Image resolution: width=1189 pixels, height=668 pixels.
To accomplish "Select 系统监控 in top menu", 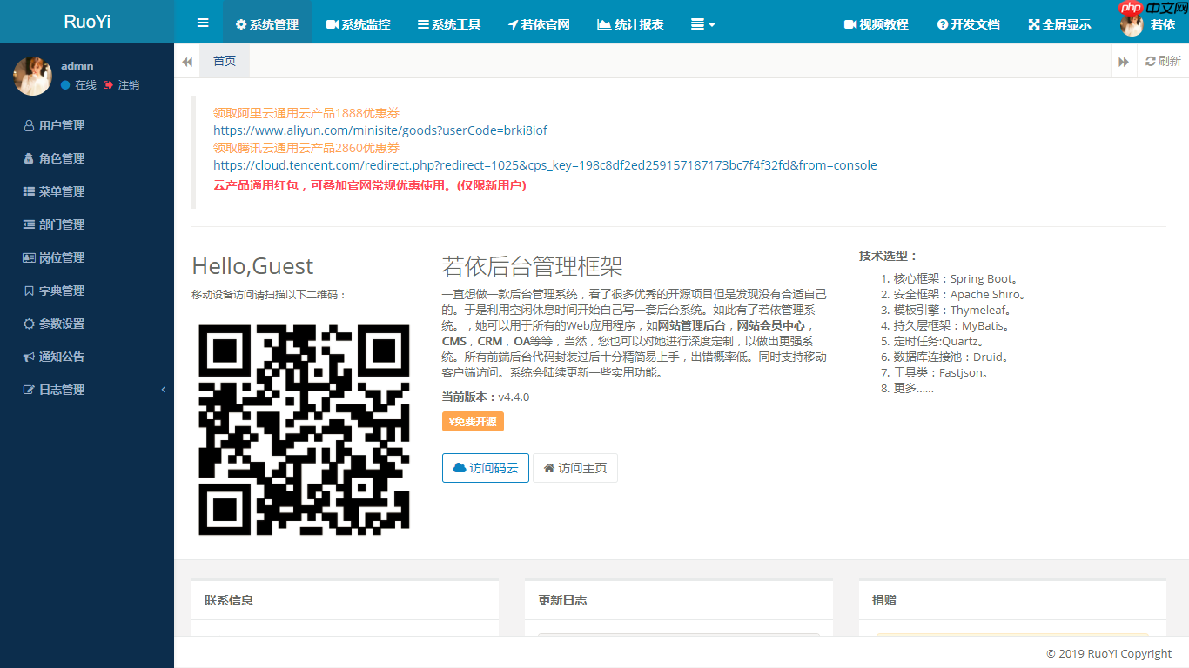I will 358,24.
